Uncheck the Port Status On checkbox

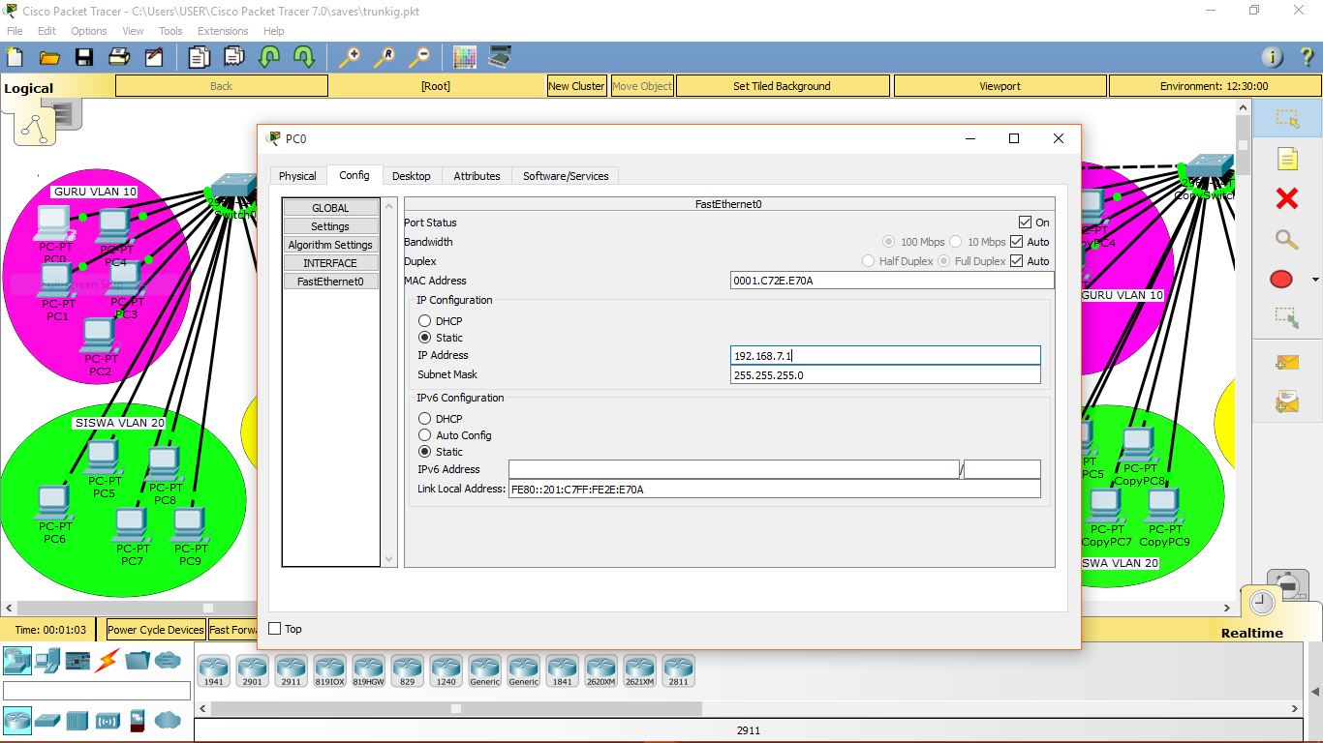[x=1024, y=222]
